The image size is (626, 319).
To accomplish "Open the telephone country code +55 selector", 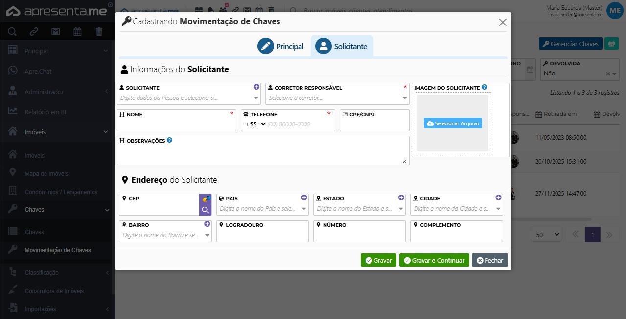I will coord(255,124).
